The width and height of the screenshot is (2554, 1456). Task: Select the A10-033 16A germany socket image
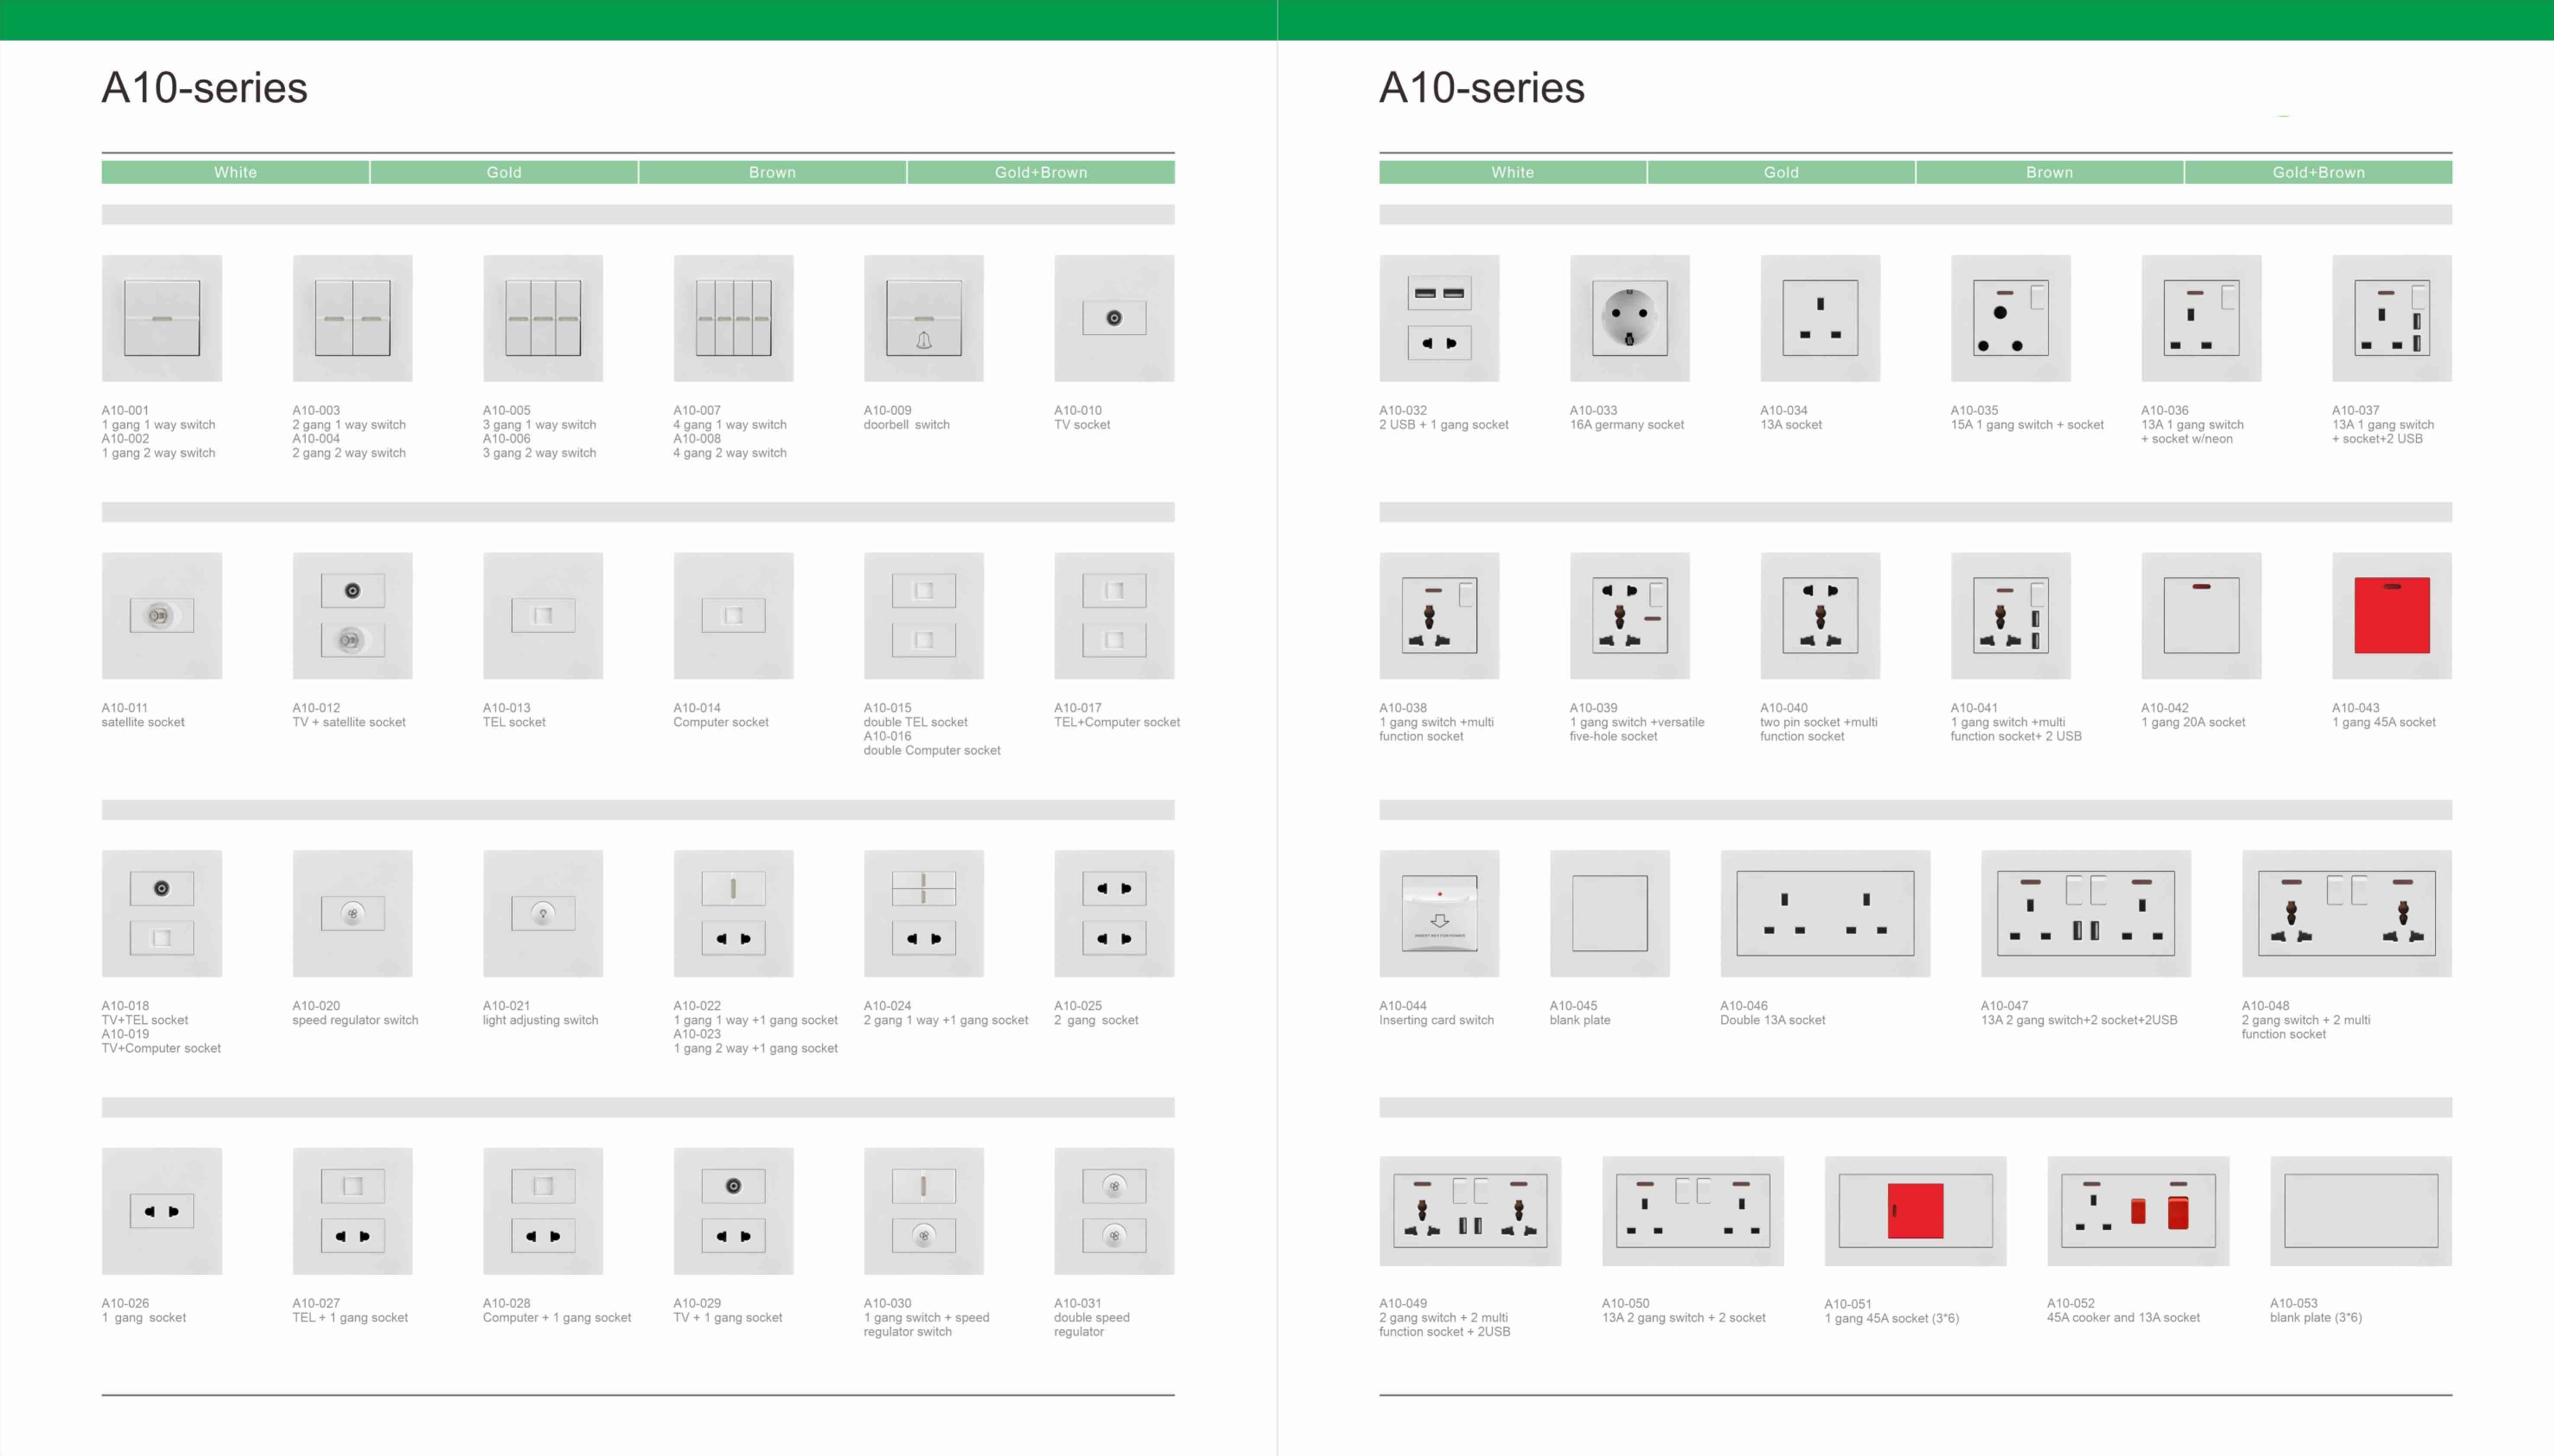[x=1630, y=318]
